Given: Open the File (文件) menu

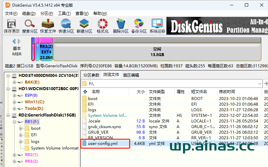Looking at the screenshot, I should (x=11, y=14).
